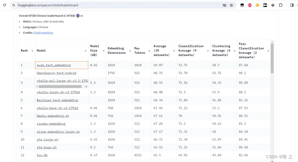Viewport: 298px width, 162px height.
Task: Sort by Max Tokens arrow
Action: [149, 50]
